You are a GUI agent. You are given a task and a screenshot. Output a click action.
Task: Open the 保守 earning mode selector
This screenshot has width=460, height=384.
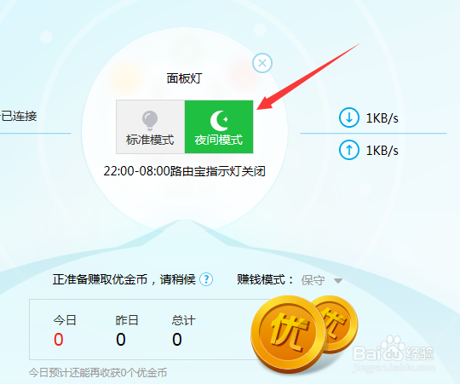pos(321,280)
